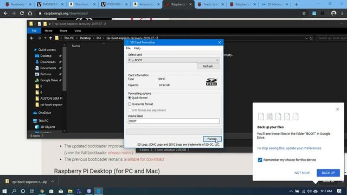Toggle Remember my choice for this device
Viewport: 347px width, 195px height.
click(x=260, y=160)
